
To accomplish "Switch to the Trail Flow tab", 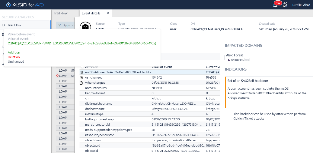I will [x=61, y=13].
